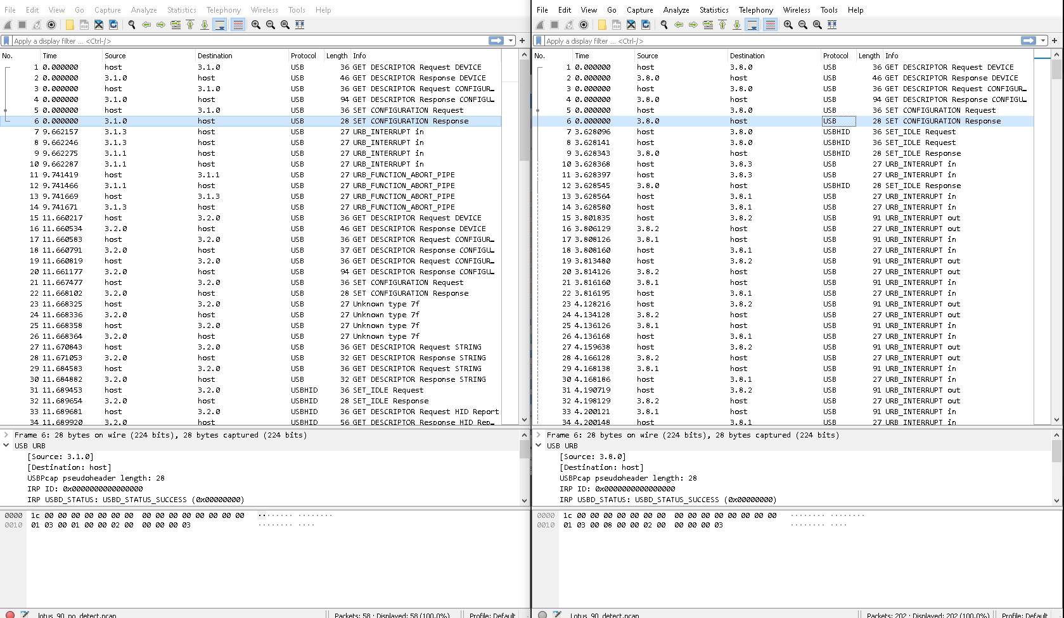Go to specified packet in right window

tap(708, 25)
